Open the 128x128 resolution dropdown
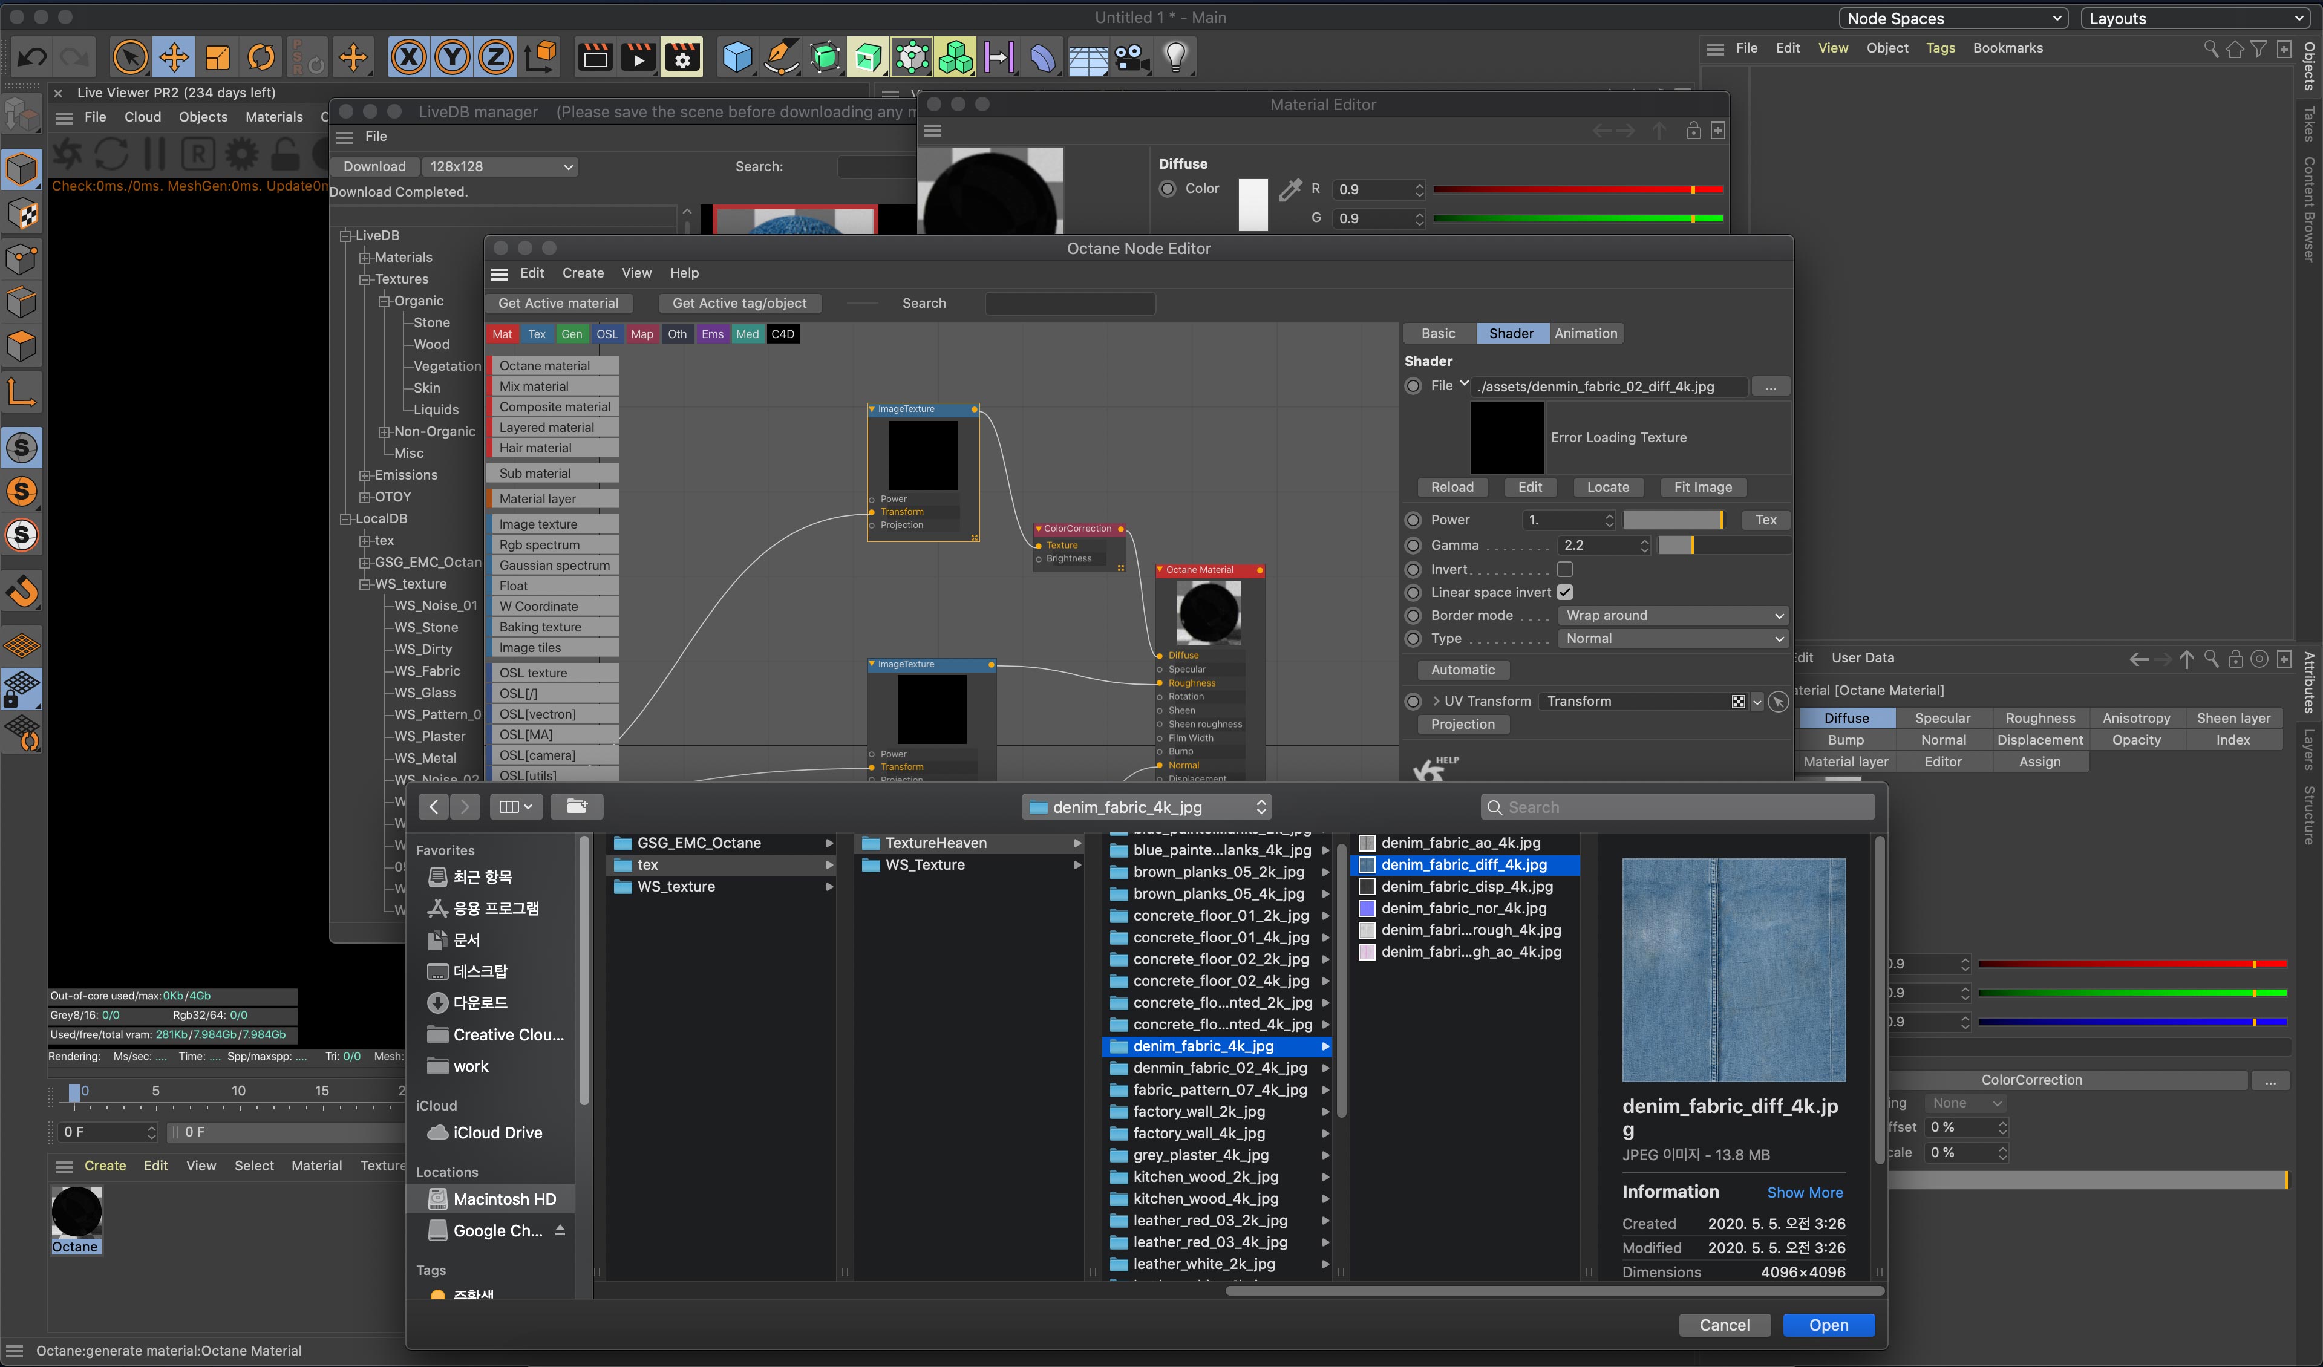 [x=500, y=167]
